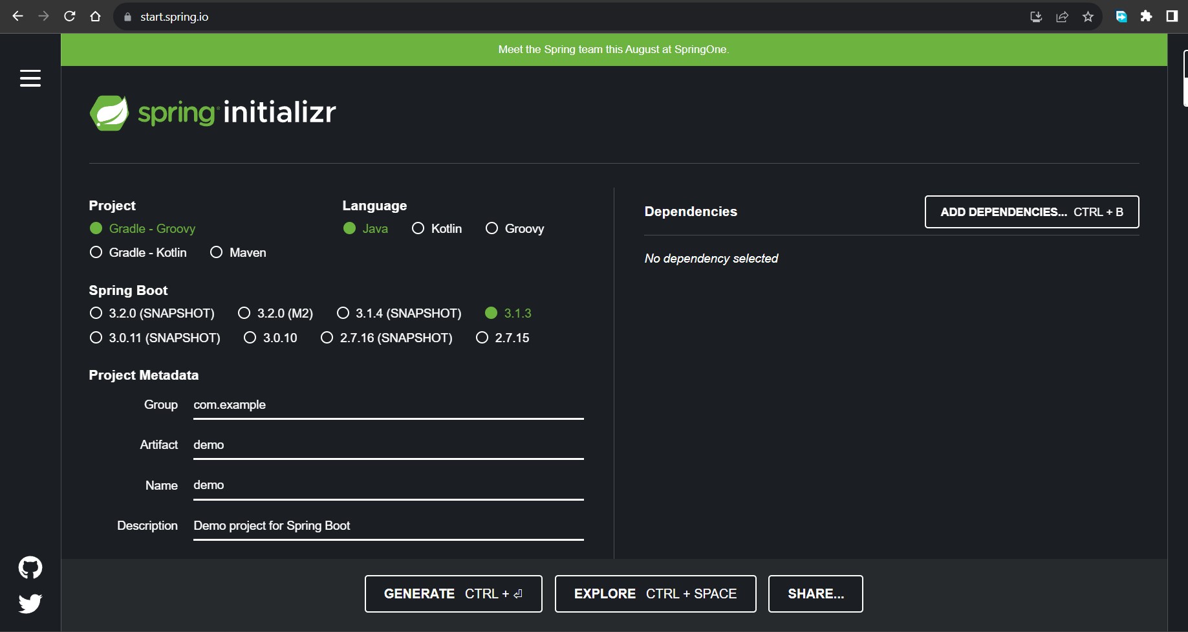
Task: Click the Generate button
Action: point(453,593)
